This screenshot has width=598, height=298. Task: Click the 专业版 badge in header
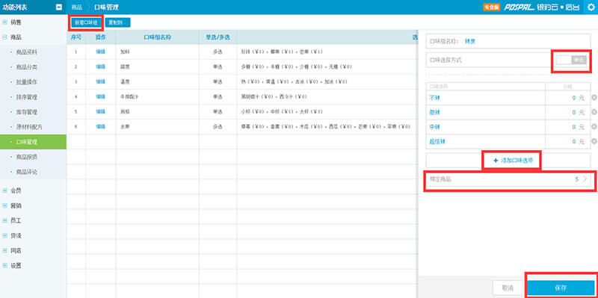491,7
